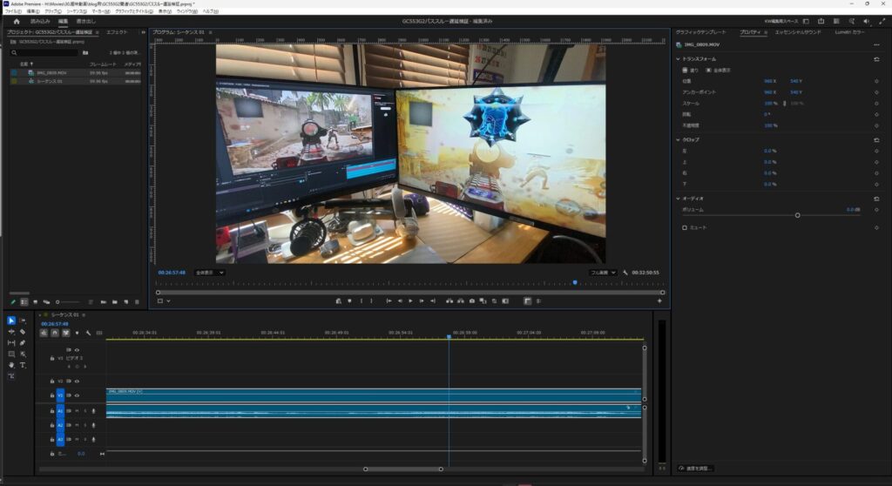
Task: Switch to the 読み込み workspace page
Action: pos(40,21)
